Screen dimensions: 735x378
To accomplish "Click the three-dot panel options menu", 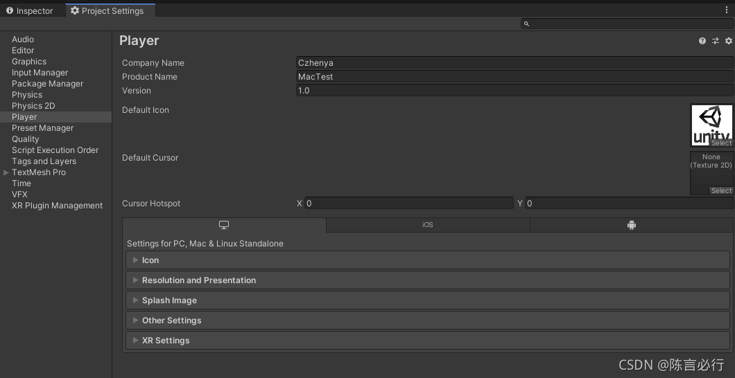I will (727, 10).
